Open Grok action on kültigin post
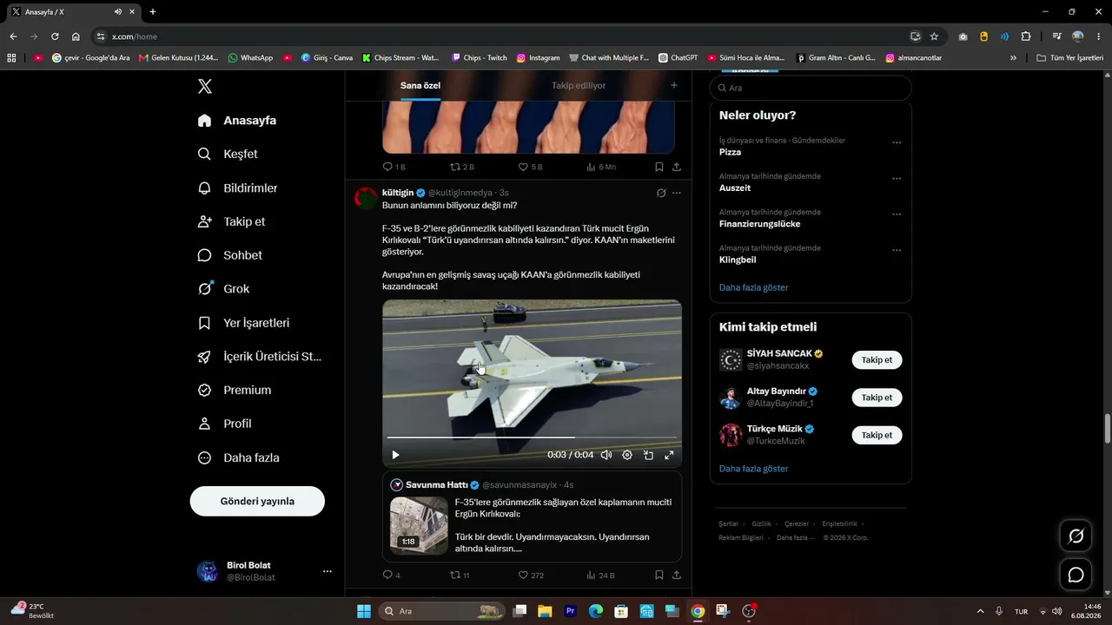 (x=661, y=193)
